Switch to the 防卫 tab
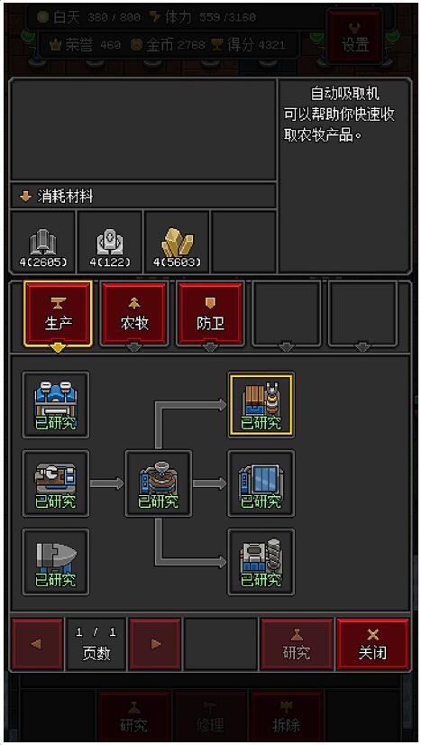The image size is (421, 745). coord(210,314)
